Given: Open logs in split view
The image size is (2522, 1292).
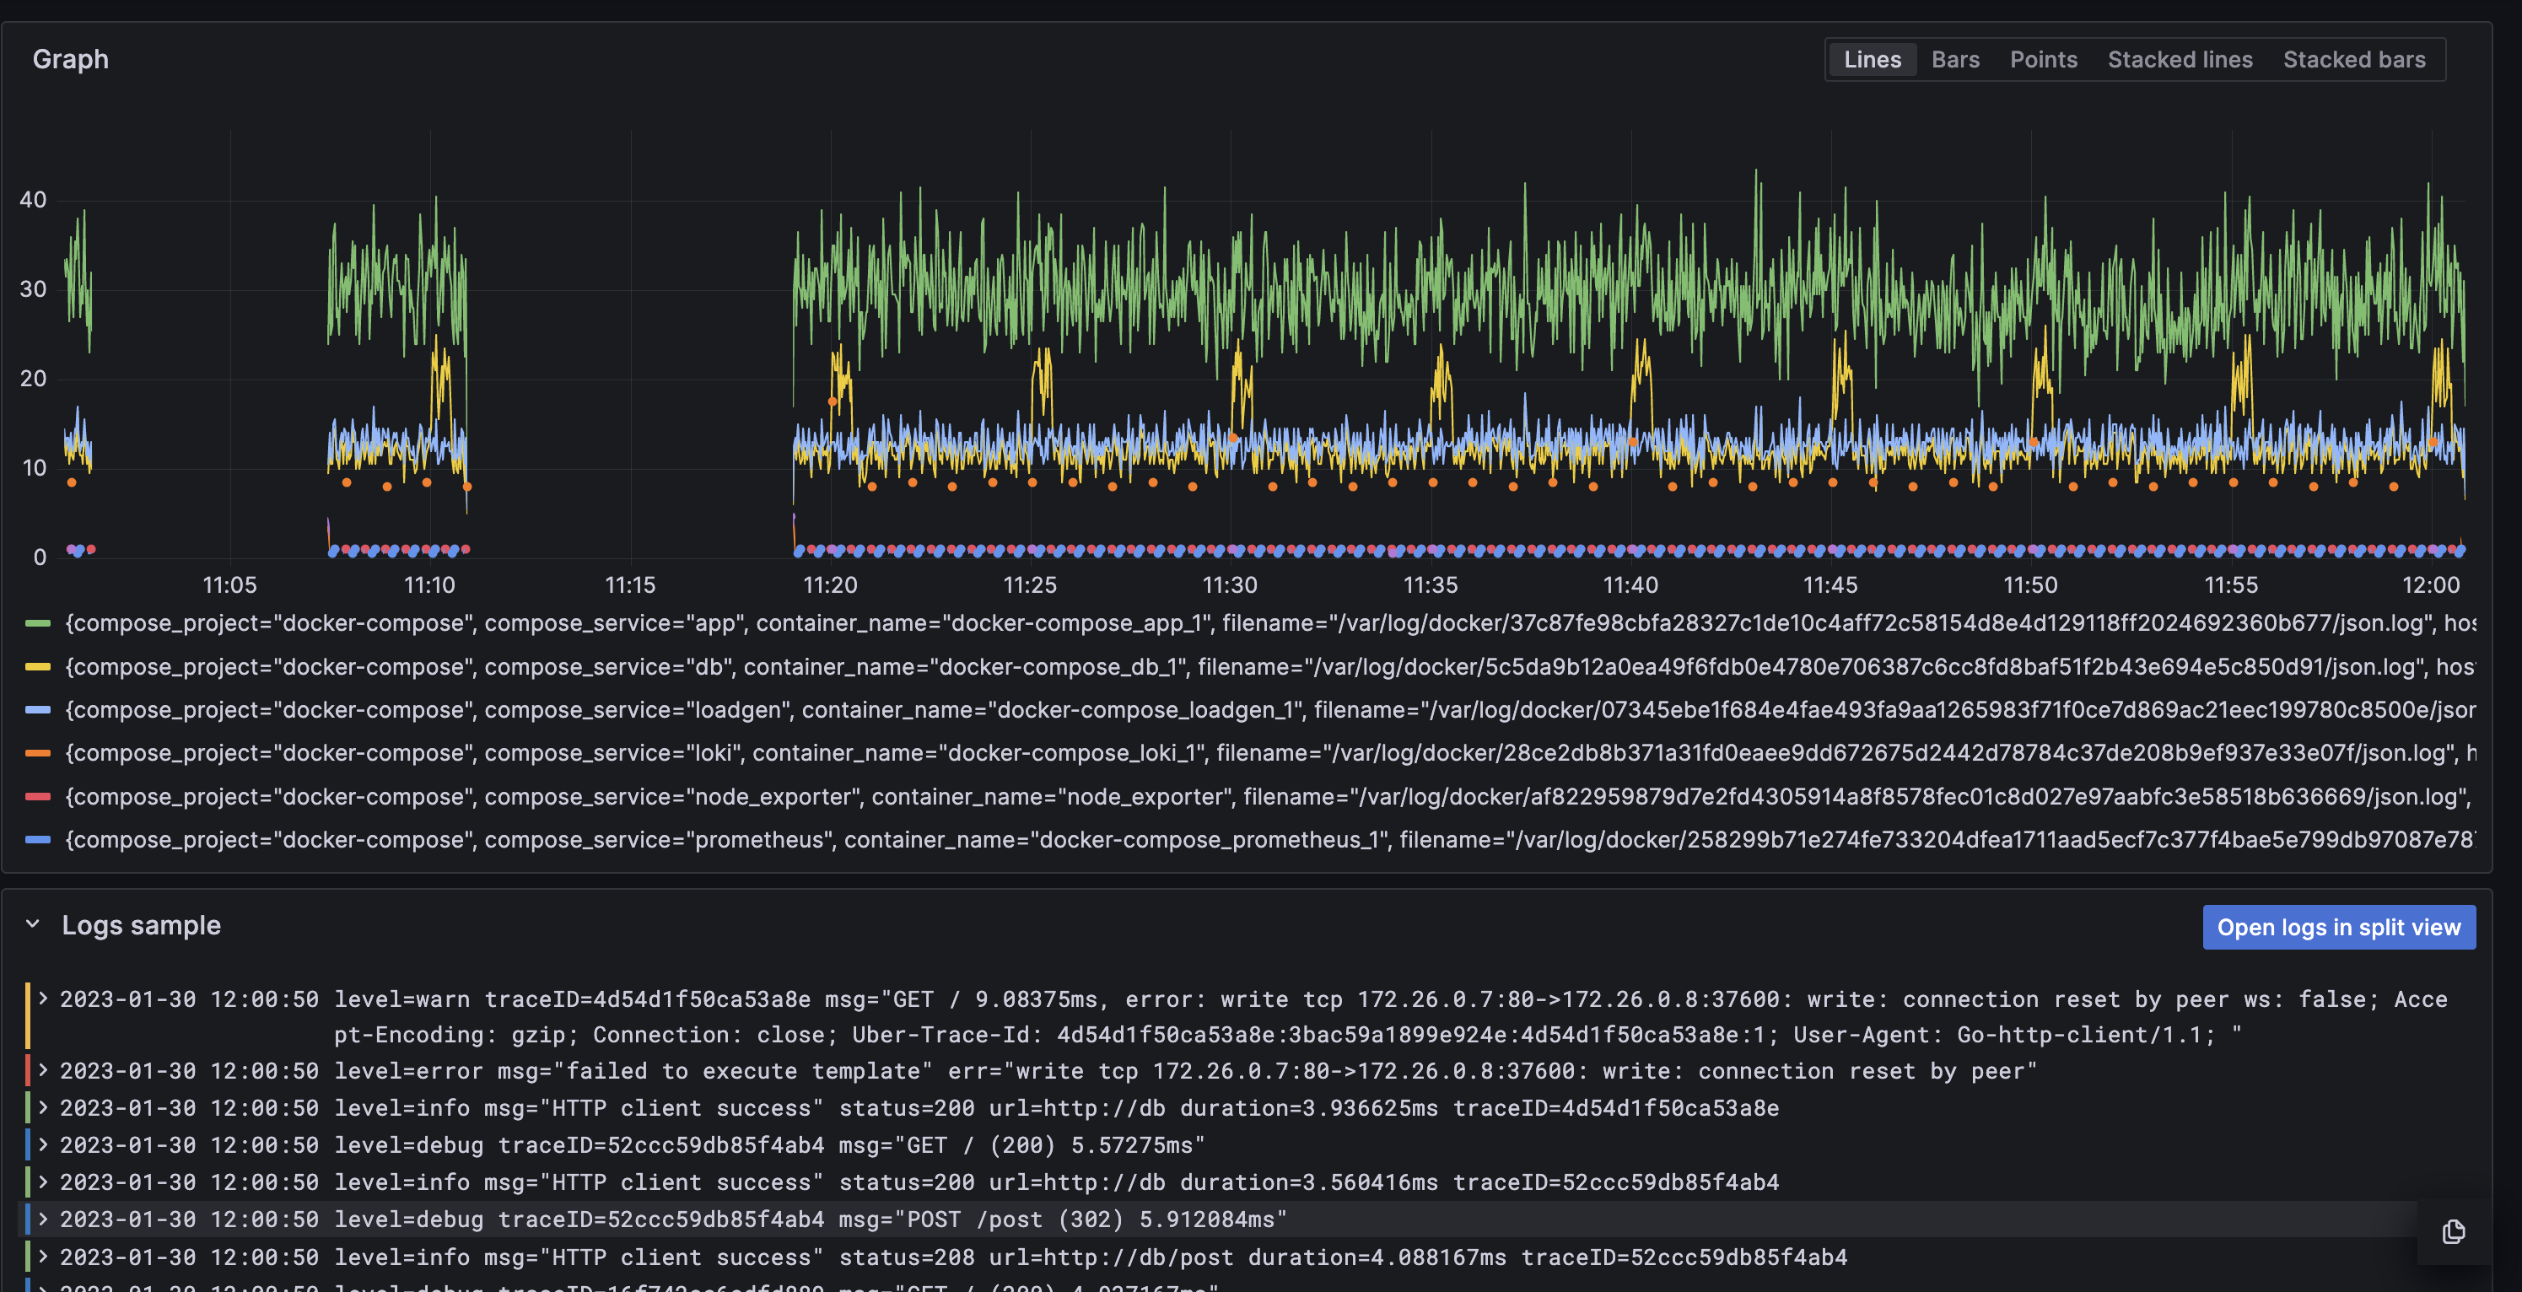Looking at the screenshot, I should (2339, 927).
